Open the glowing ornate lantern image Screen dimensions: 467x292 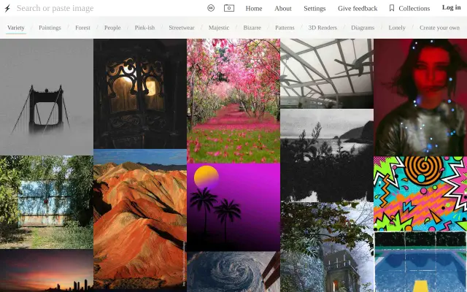click(x=140, y=94)
